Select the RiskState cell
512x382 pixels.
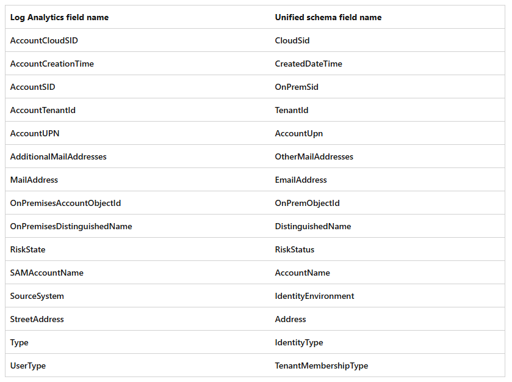(27, 249)
